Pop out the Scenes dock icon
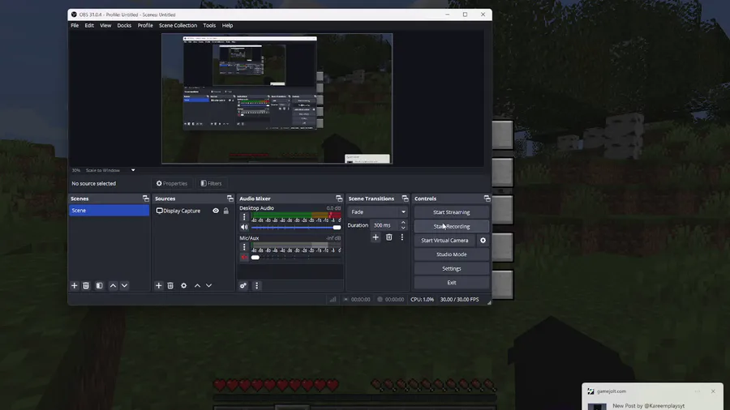Screen dimensions: 730x410 click(146, 199)
